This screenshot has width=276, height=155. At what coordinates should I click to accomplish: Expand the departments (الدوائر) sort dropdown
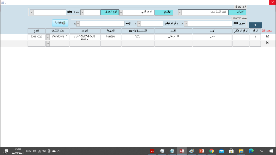click(180, 12)
